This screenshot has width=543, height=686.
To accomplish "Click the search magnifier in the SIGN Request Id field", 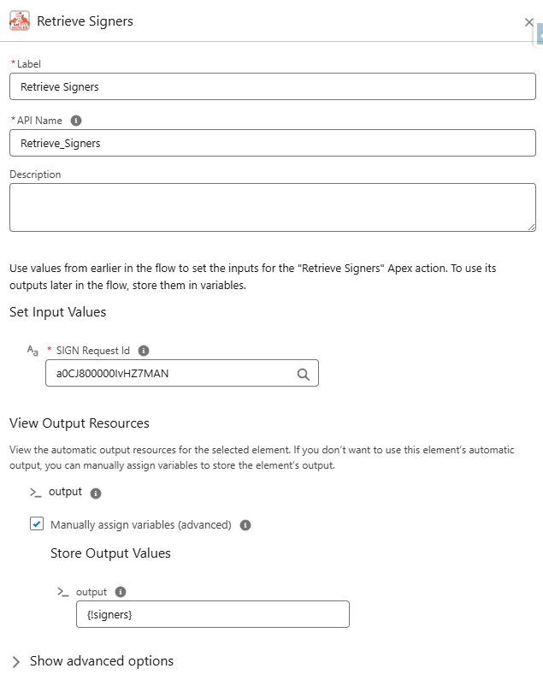I will (x=304, y=374).
